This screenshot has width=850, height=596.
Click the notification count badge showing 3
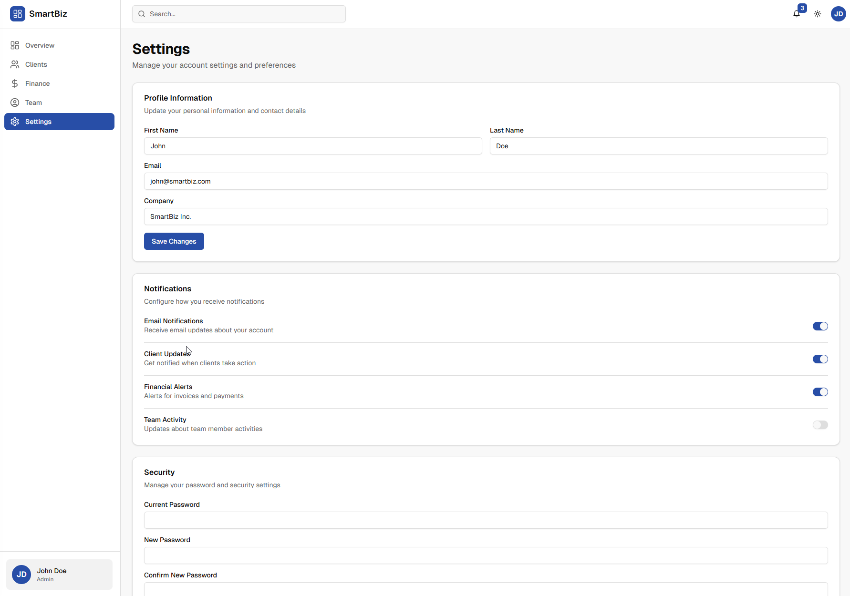(802, 8)
